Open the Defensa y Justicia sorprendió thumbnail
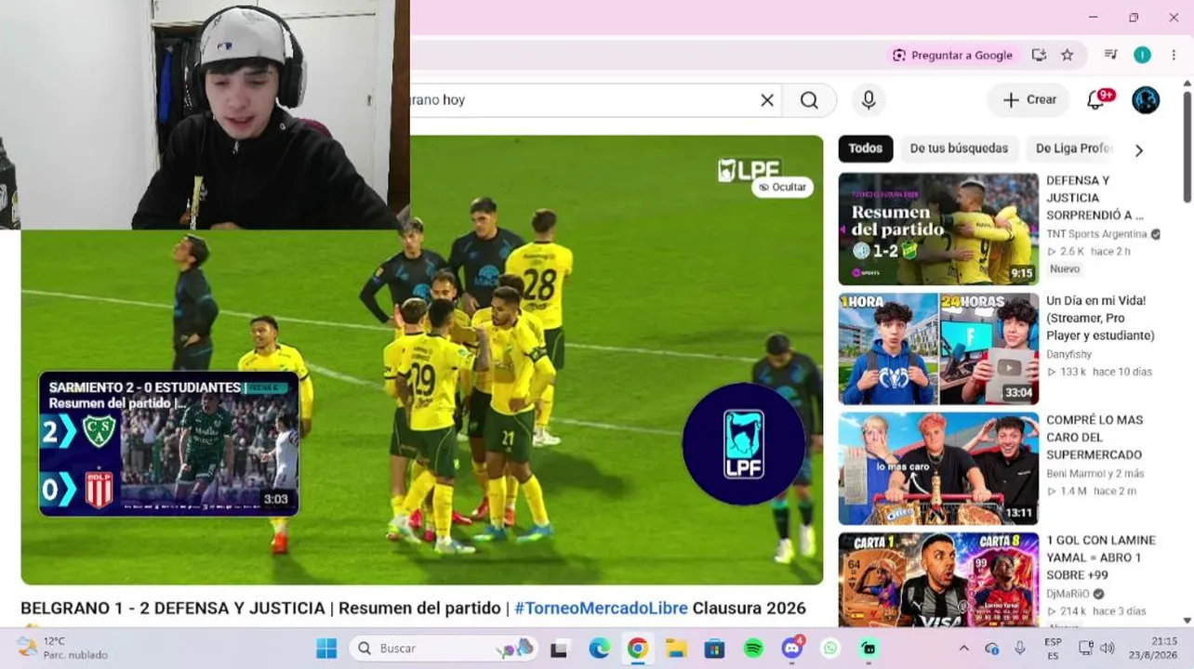This screenshot has height=669, width=1194. (938, 229)
